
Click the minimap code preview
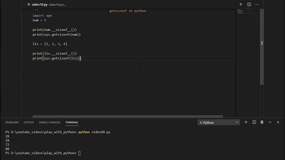pyautogui.click(x=240, y=11)
